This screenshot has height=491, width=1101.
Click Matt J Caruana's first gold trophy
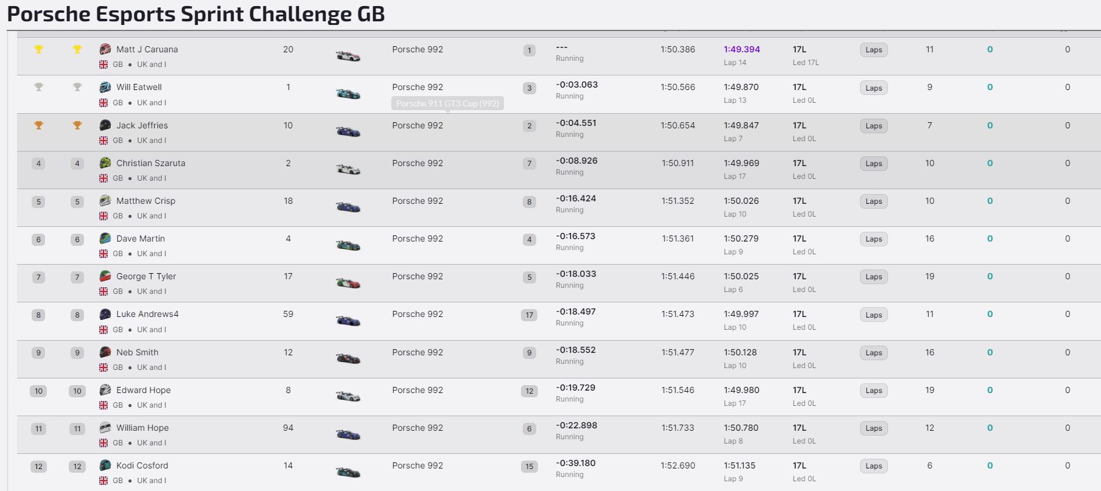tap(38, 49)
